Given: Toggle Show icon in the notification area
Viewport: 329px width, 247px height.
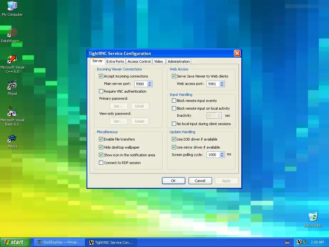Looking at the screenshot, I should coord(101,155).
